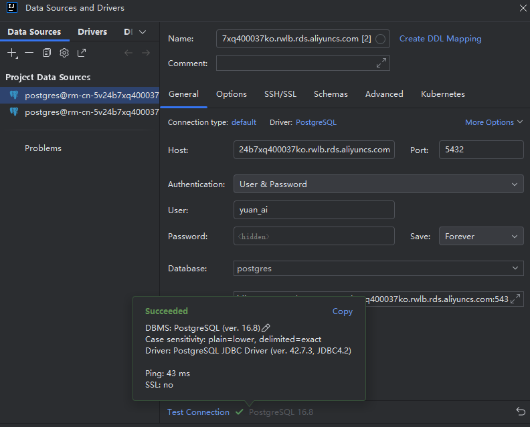The height and width of the screenshot is (427, 530).
Task: Remove selected data source with minus icon
Action: [29, 53]
